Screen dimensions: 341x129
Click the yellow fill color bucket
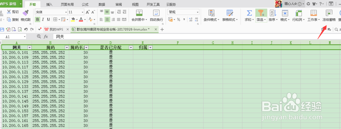pos(73,19)
